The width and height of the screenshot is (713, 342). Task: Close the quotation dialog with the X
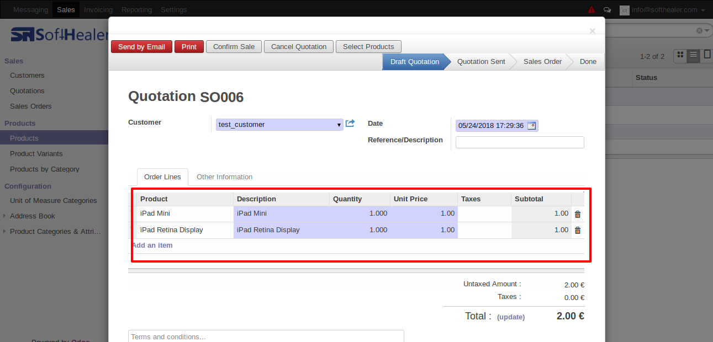point(593,31)
